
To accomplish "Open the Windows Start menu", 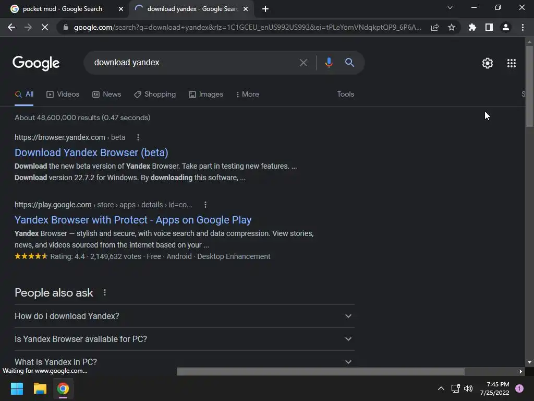I will coord(17,388).
